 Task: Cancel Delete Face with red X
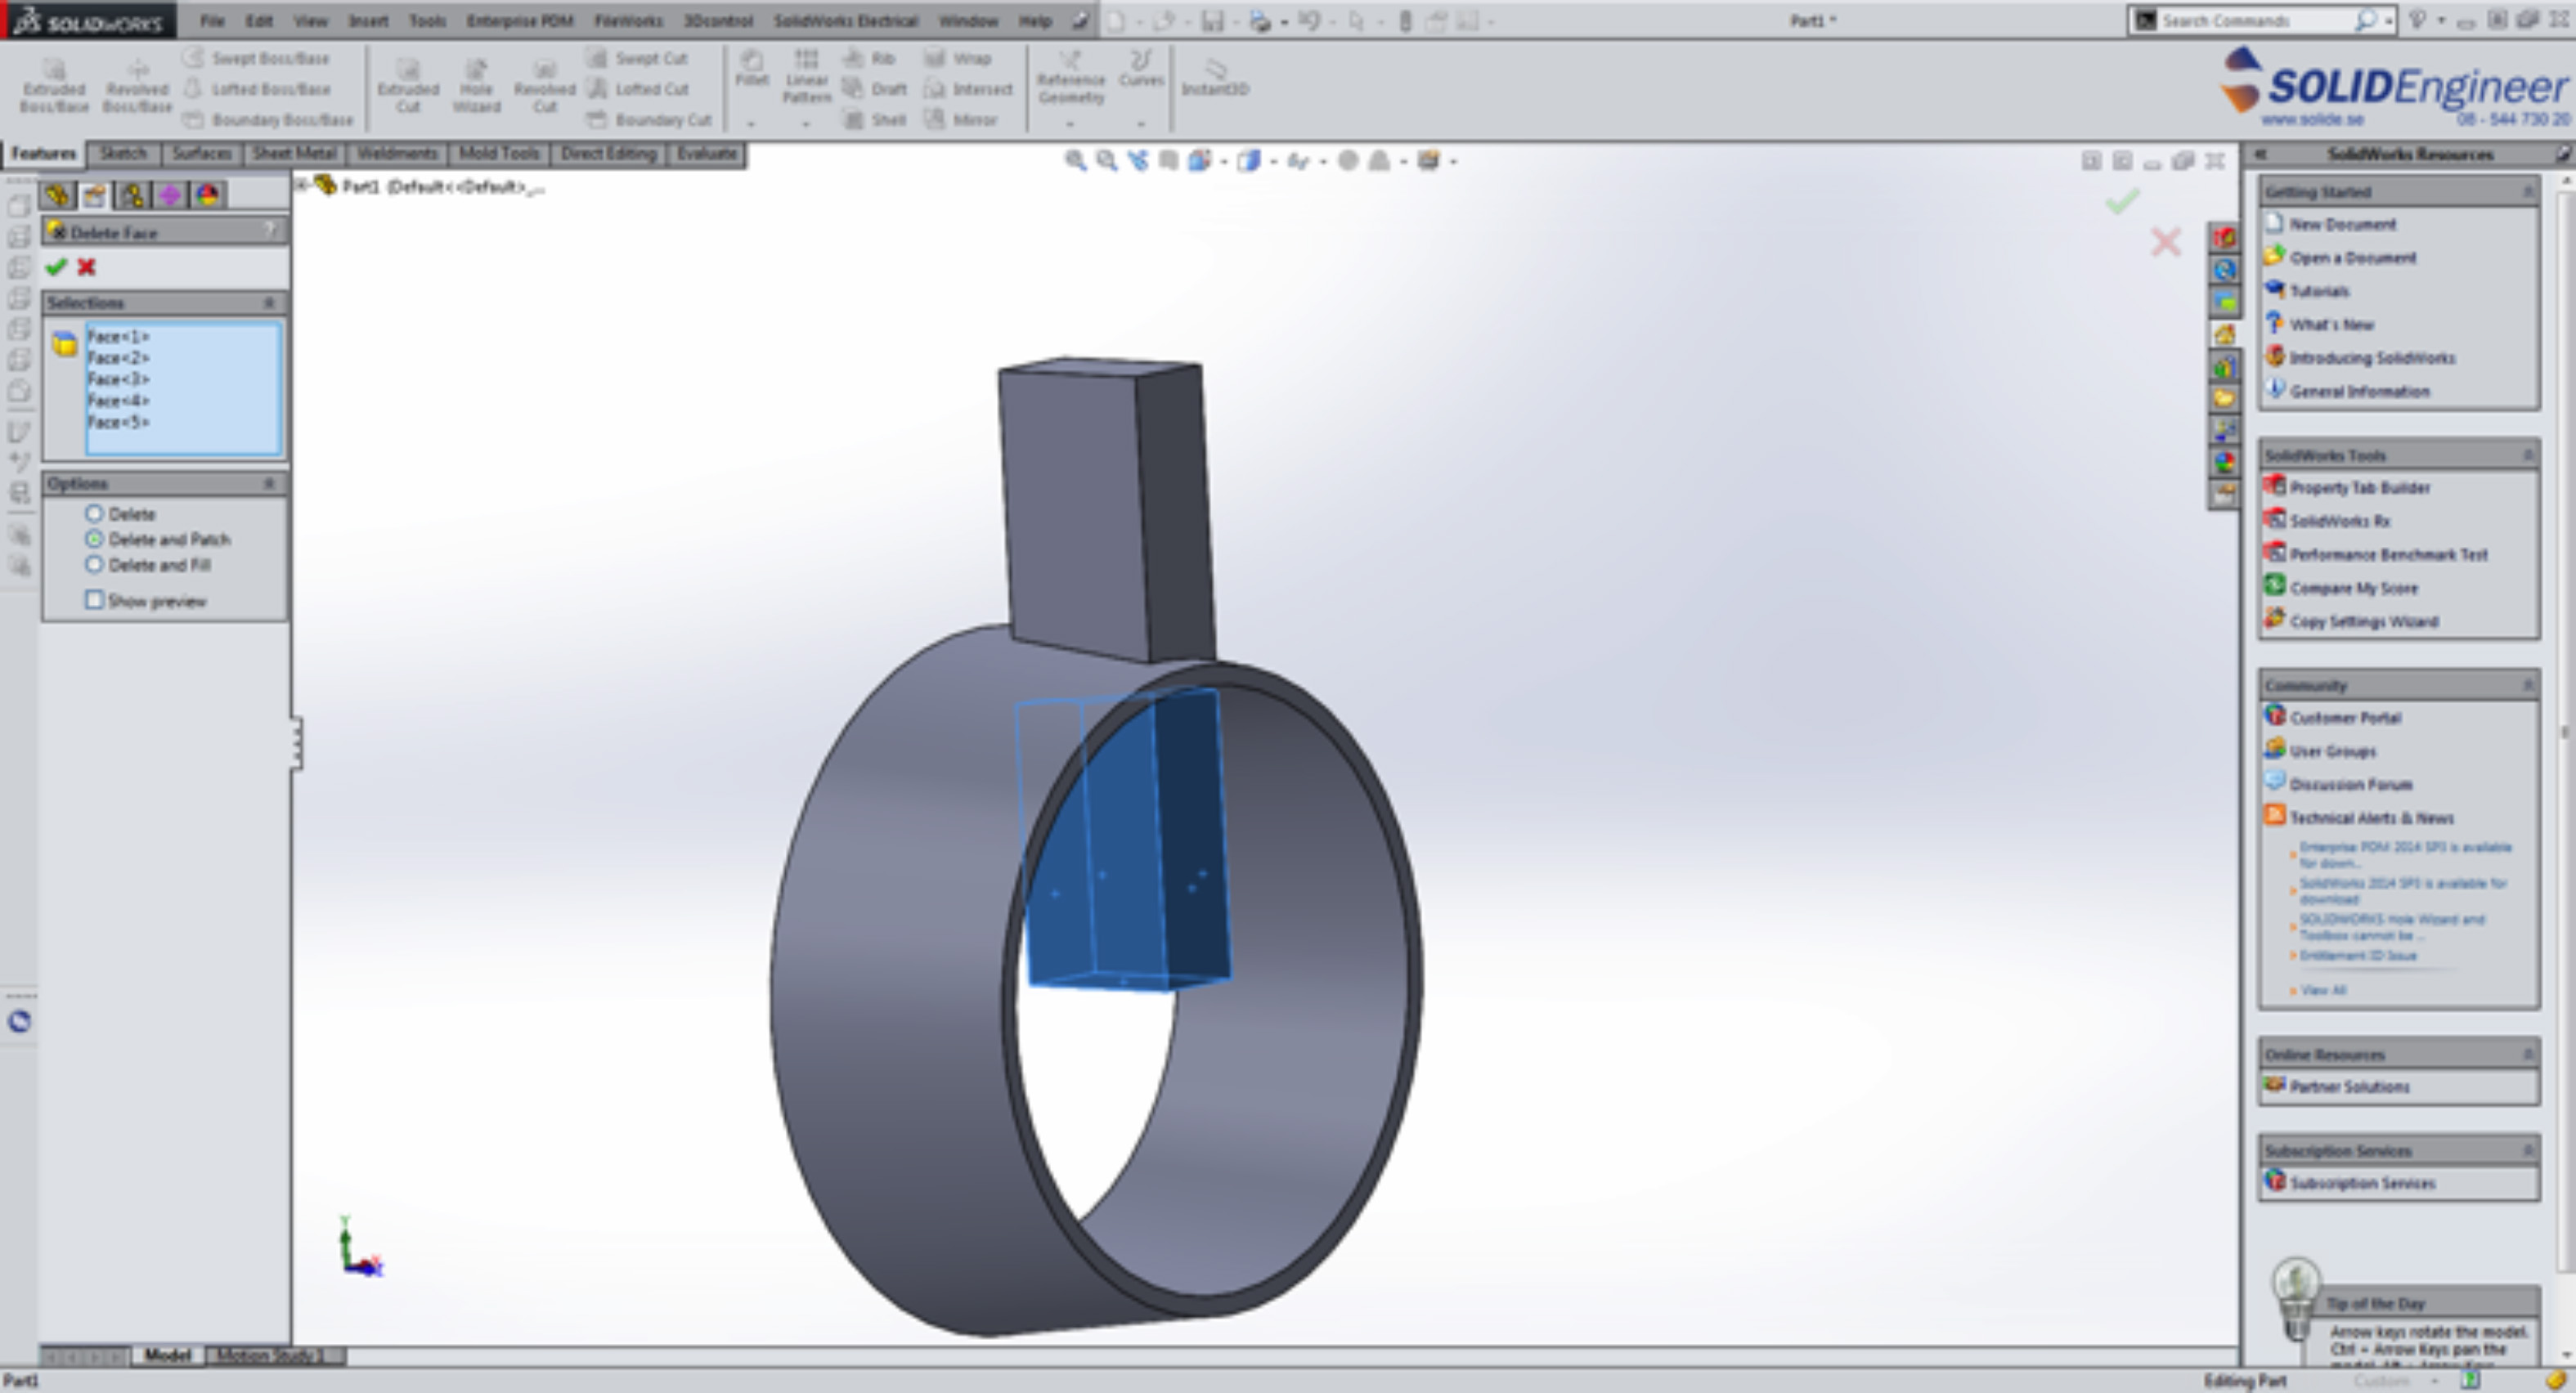pyautogui.click(x=87, y=267)
